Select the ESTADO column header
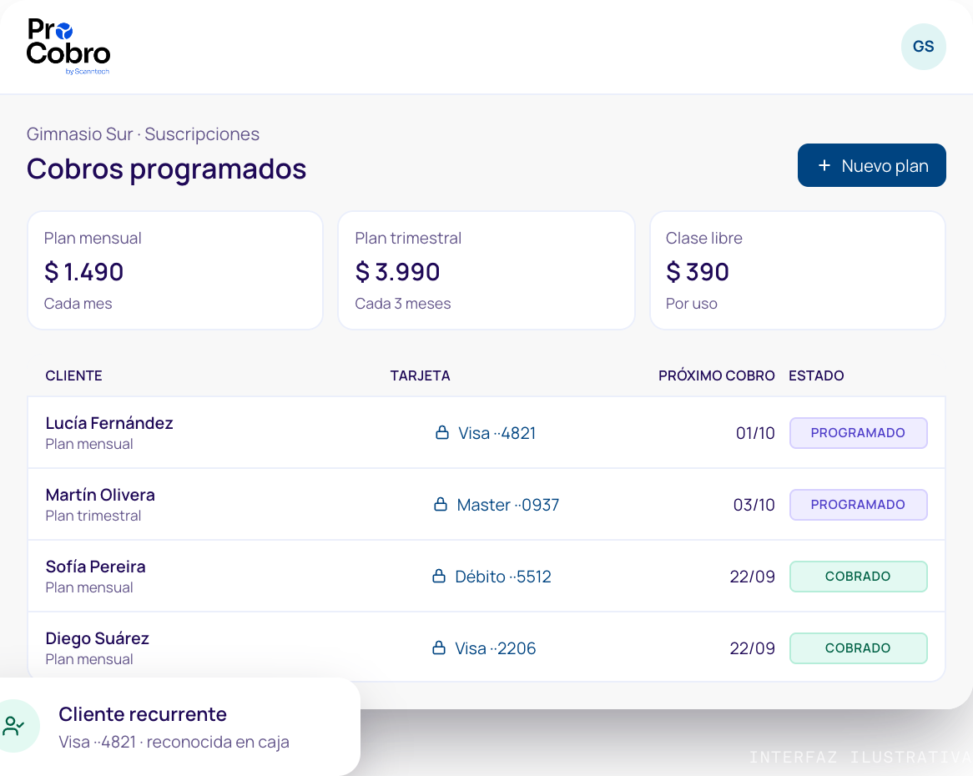973x776 pixels. pos(816,376)
